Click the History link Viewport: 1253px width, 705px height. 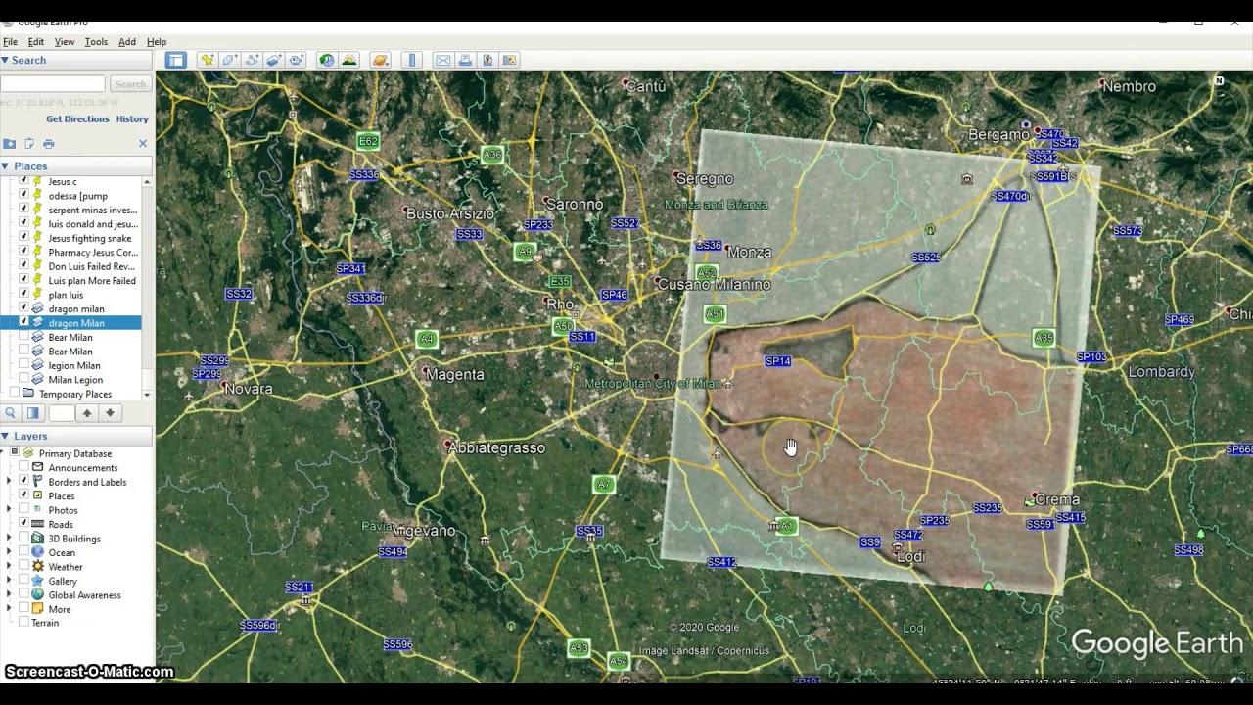[x=132, y=119]
